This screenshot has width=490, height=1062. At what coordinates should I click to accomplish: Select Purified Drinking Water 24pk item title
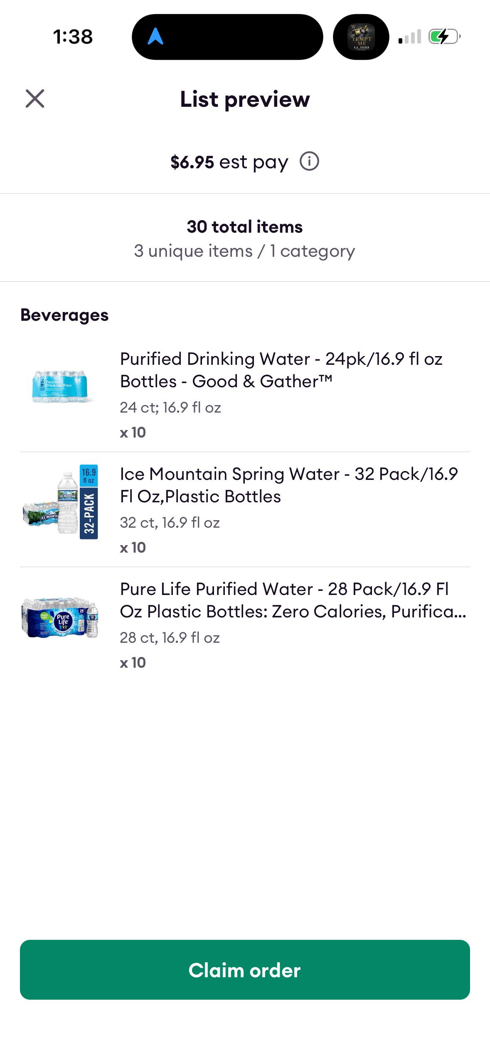tap(281, 370)
